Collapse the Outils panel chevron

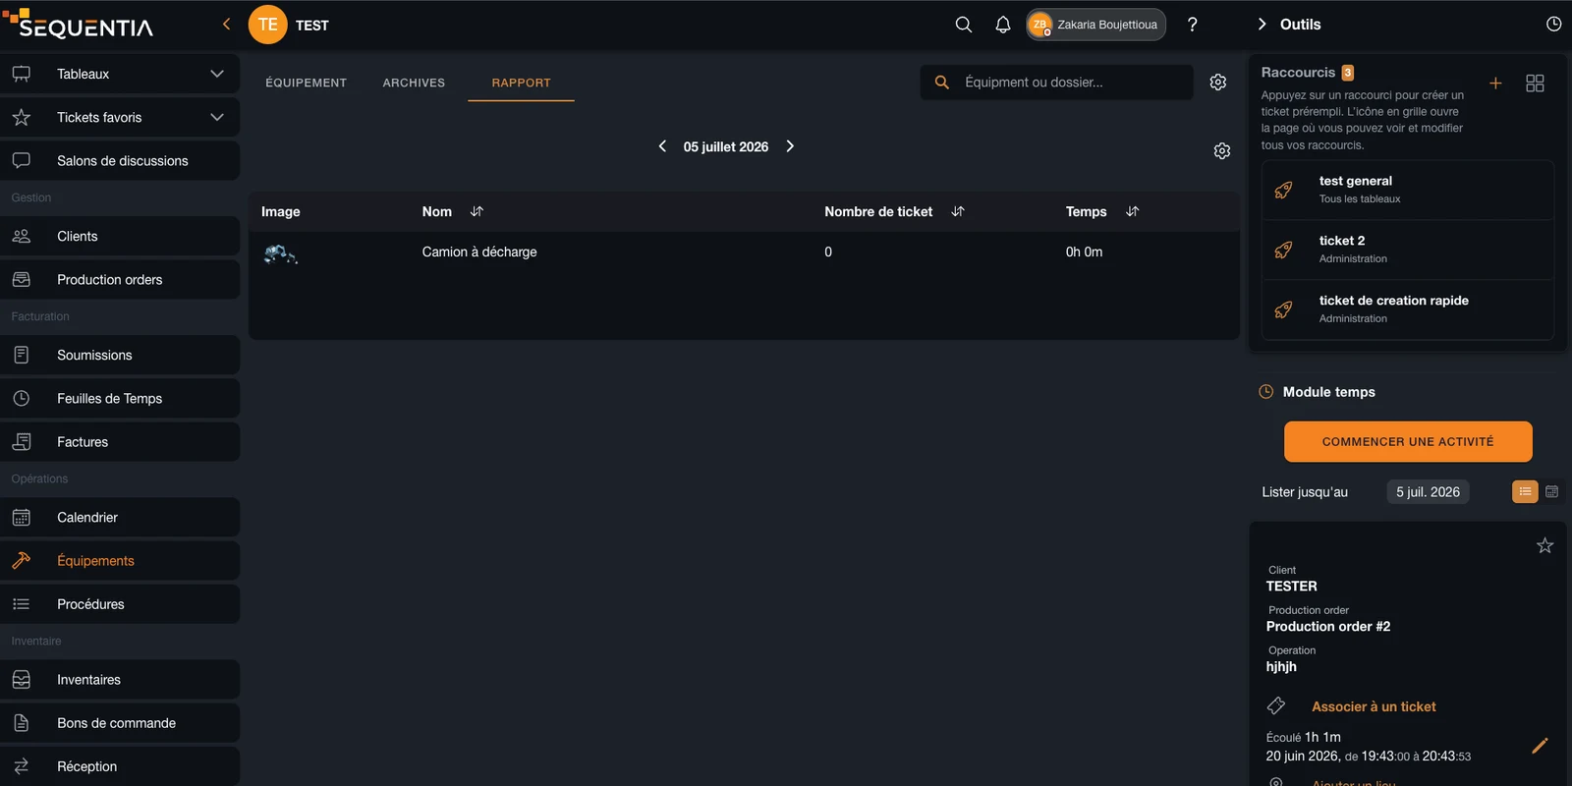tap(1263, 25)
